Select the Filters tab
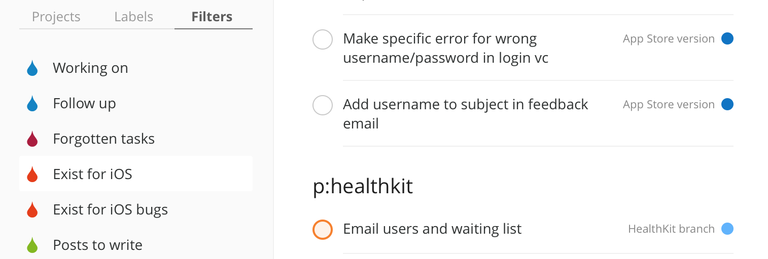Viewport: 768px width, 259px height. (212, 17)
